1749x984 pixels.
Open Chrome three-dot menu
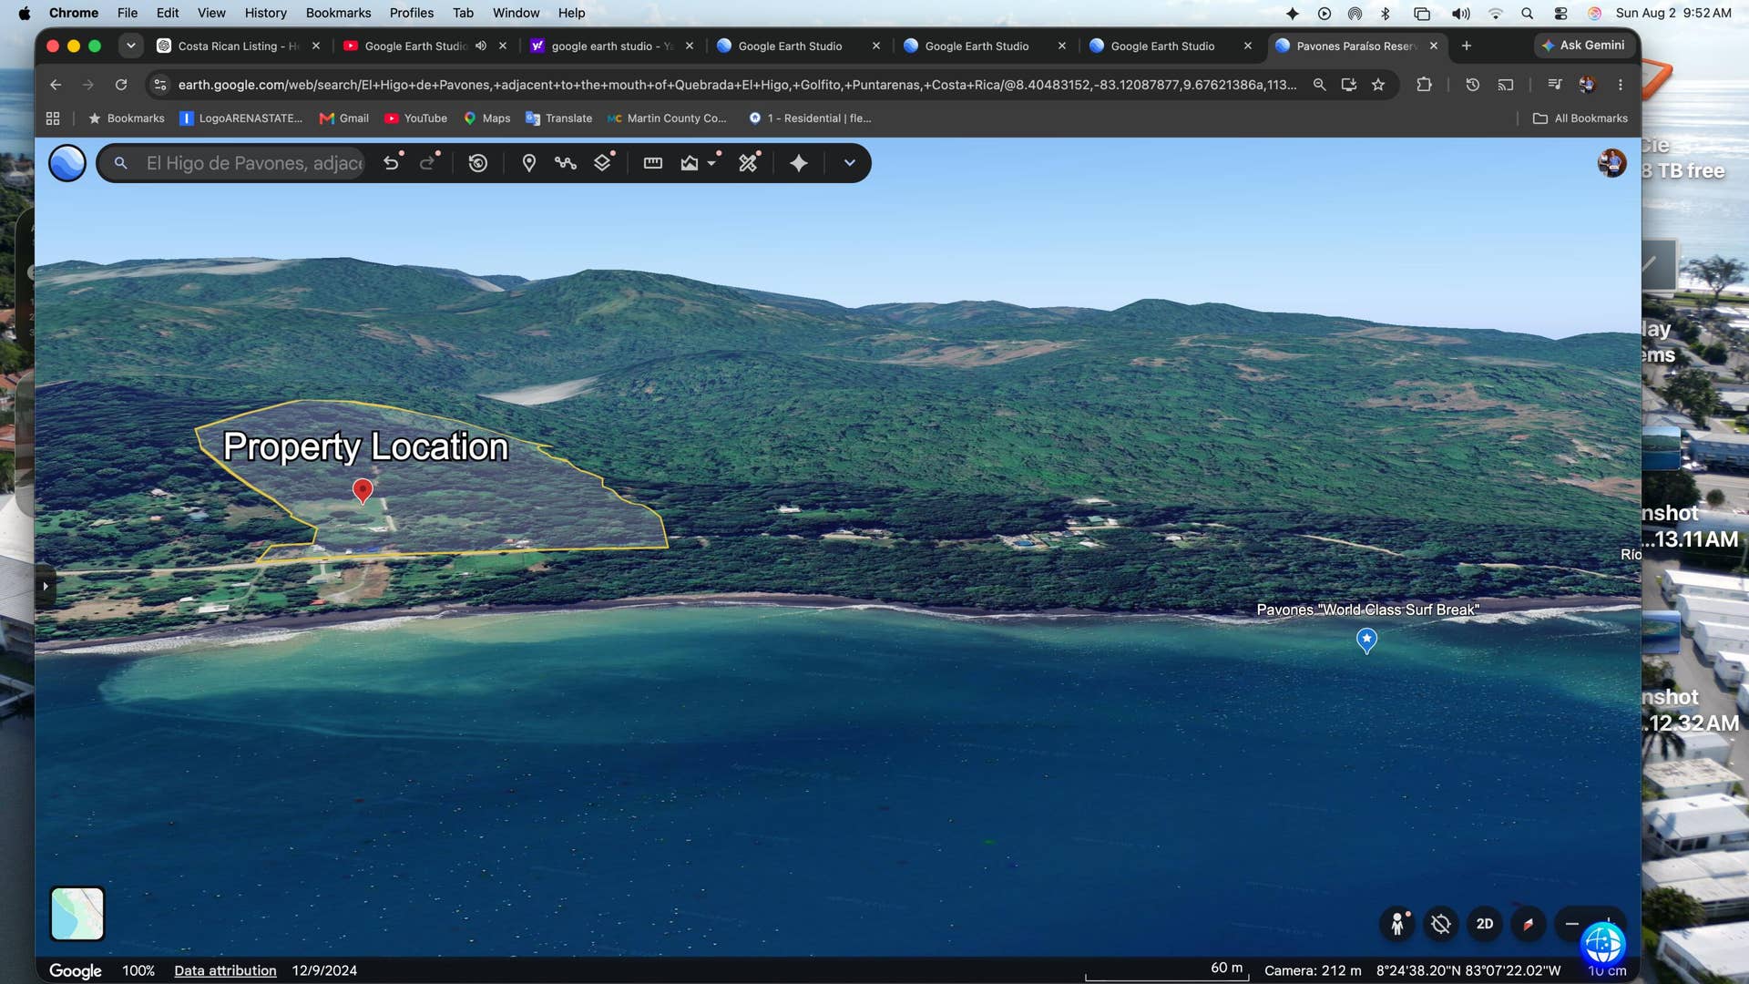coord(1621,85)
